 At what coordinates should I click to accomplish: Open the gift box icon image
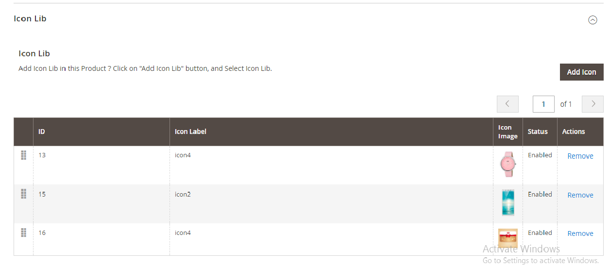point(508,238)
